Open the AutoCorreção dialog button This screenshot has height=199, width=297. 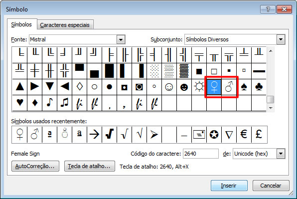[x=35, y=166]
